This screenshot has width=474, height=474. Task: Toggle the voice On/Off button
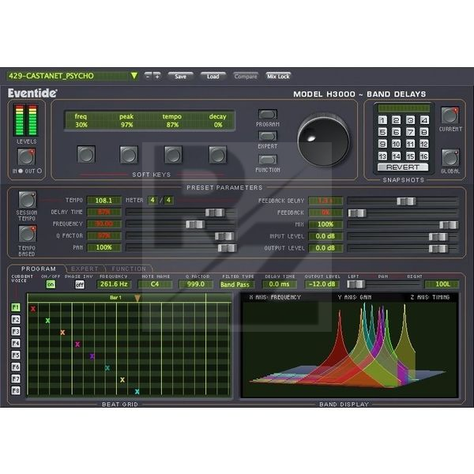coord(51,284)
